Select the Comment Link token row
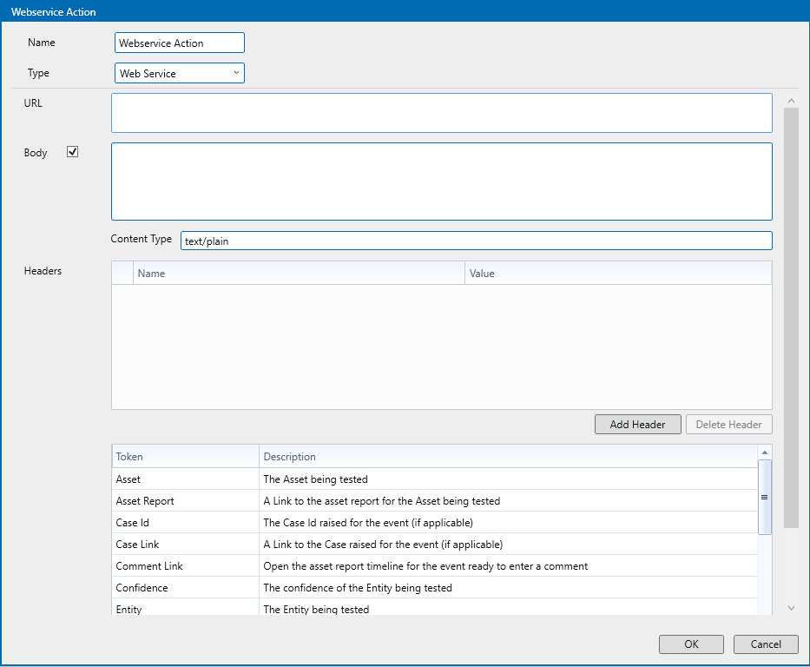 [185, 566]
